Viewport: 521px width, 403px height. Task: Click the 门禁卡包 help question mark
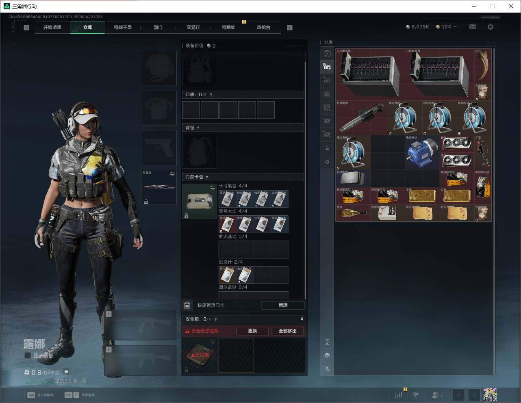click(x=207, y=177)
